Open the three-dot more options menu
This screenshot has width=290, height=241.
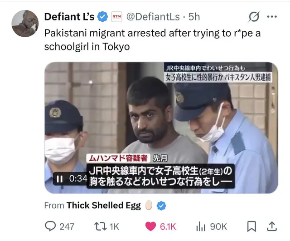pyautogui.click(x=272, y=17)
